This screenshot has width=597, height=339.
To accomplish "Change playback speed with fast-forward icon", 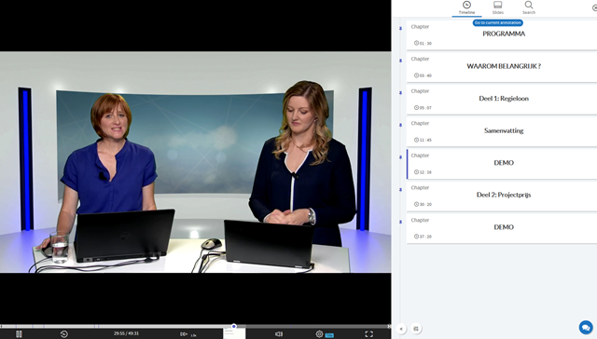I will [x=184, y=334].
